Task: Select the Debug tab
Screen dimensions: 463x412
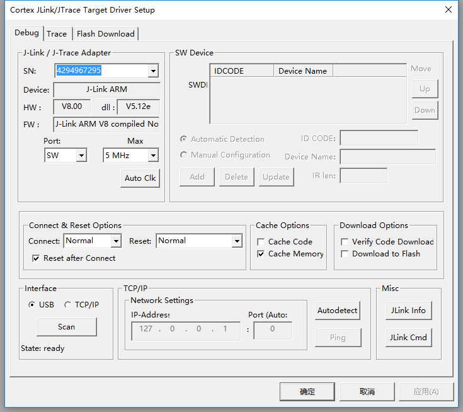Action: click(26, 33)
